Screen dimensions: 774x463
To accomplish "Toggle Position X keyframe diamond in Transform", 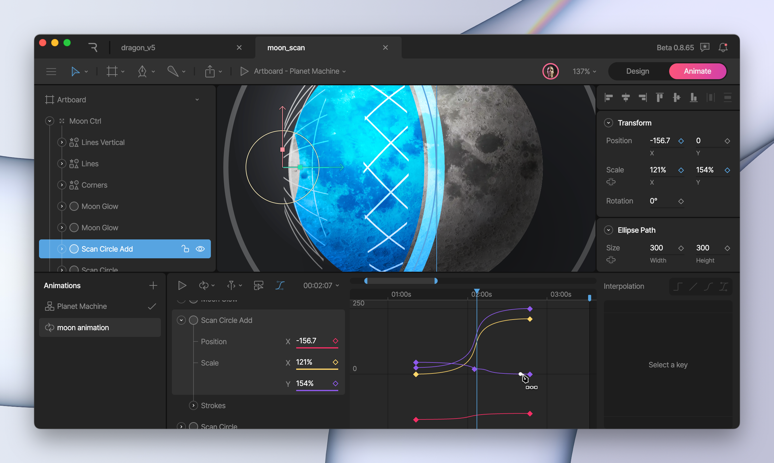I will (x=681, y=141).
